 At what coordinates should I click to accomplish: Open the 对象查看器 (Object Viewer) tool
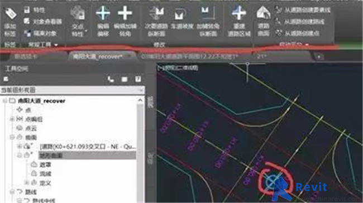43,22
